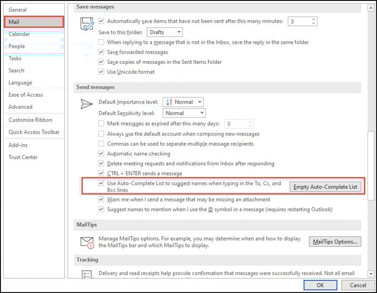Viewport: 377px width, 293px height.
Task: Toggle Delete meeting requests after responding
Action: point(101,163)
